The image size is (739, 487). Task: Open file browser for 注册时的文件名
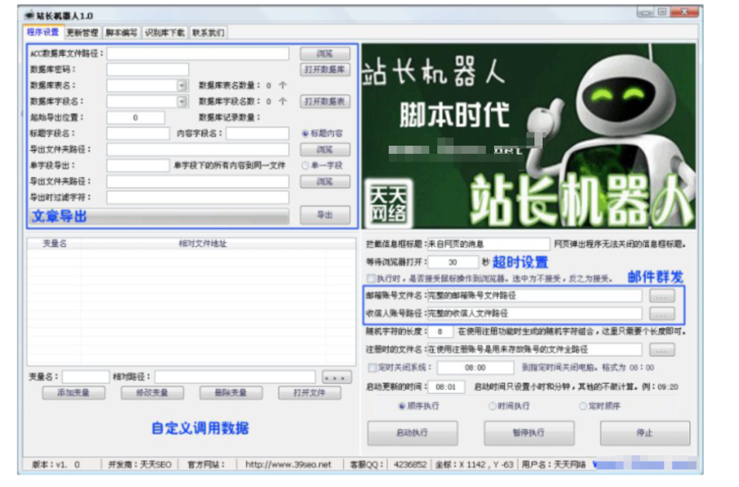pos(661,350)
